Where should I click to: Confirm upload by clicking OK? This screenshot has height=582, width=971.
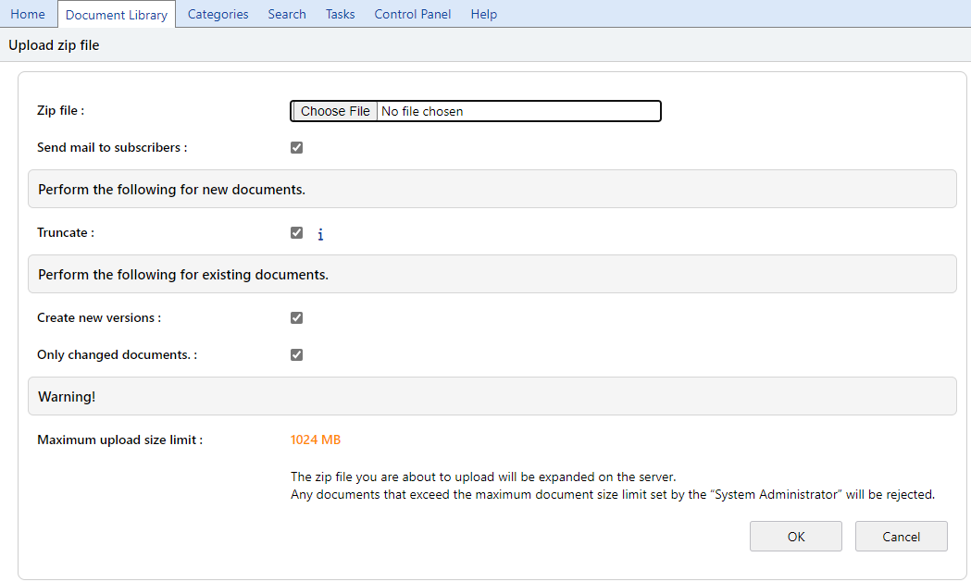click(x=795, y=536)
